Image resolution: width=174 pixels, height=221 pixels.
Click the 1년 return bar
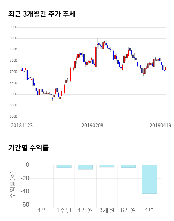(x=150, y=179)
